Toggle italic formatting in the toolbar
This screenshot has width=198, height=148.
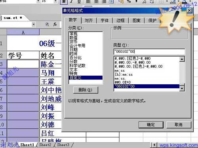coord(71,2)
